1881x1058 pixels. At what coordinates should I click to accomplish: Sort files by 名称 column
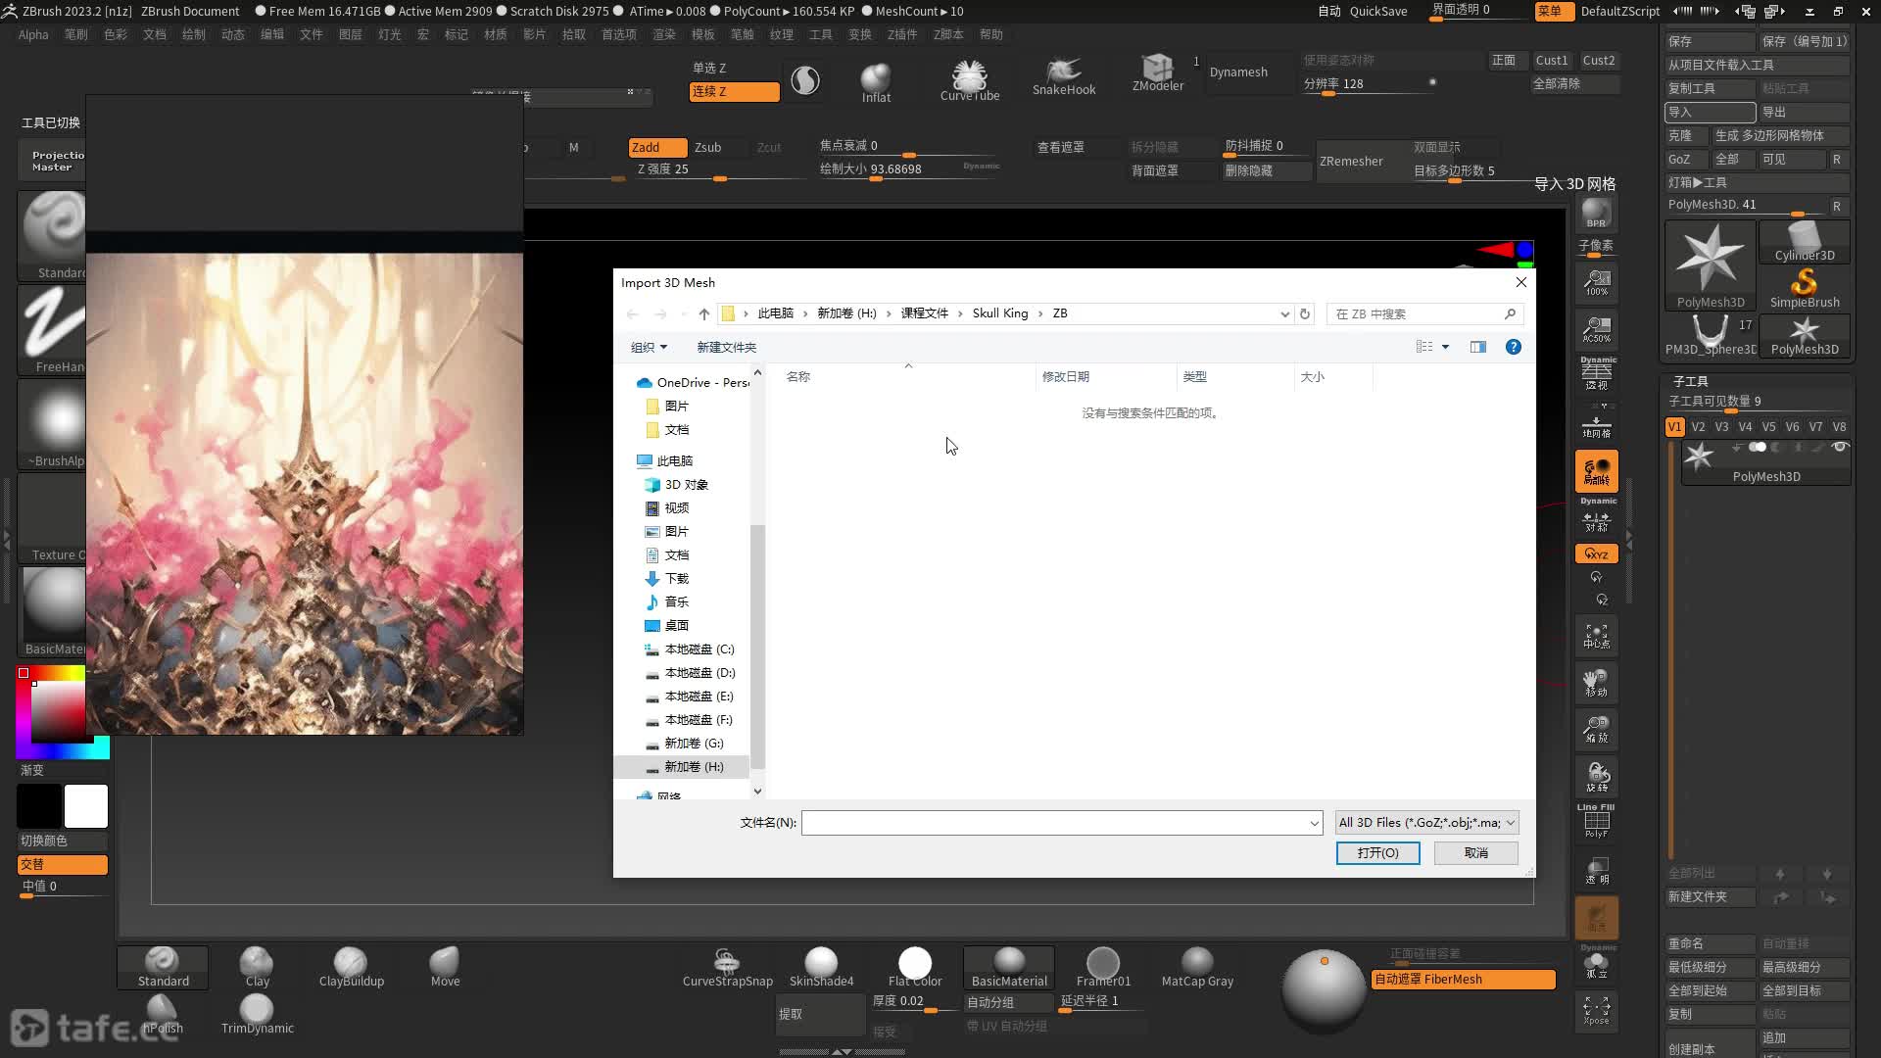coord(798,376)
